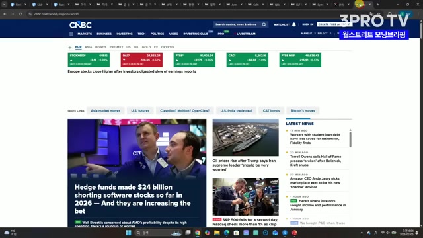Select the GOLD markets tab
This screenshot has height=238, width=423.
point(146,47)
